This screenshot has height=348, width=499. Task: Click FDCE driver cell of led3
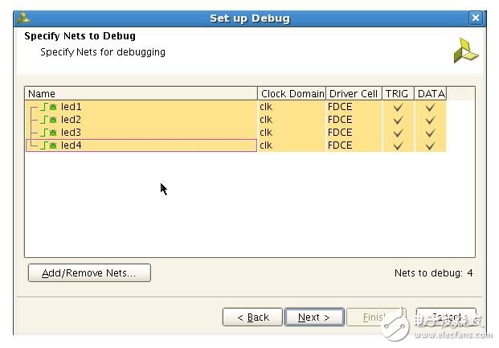[x=340, y=133]
